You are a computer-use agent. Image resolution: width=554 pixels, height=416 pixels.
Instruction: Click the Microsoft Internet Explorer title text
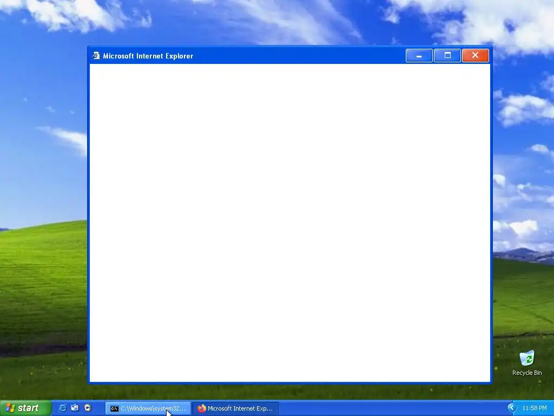(x=148, y=56)
